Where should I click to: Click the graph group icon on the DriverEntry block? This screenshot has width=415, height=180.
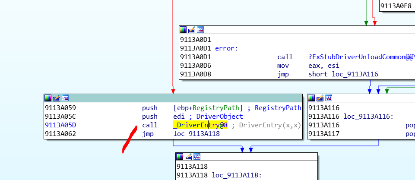pyautogui.click(x=65, y=98)
